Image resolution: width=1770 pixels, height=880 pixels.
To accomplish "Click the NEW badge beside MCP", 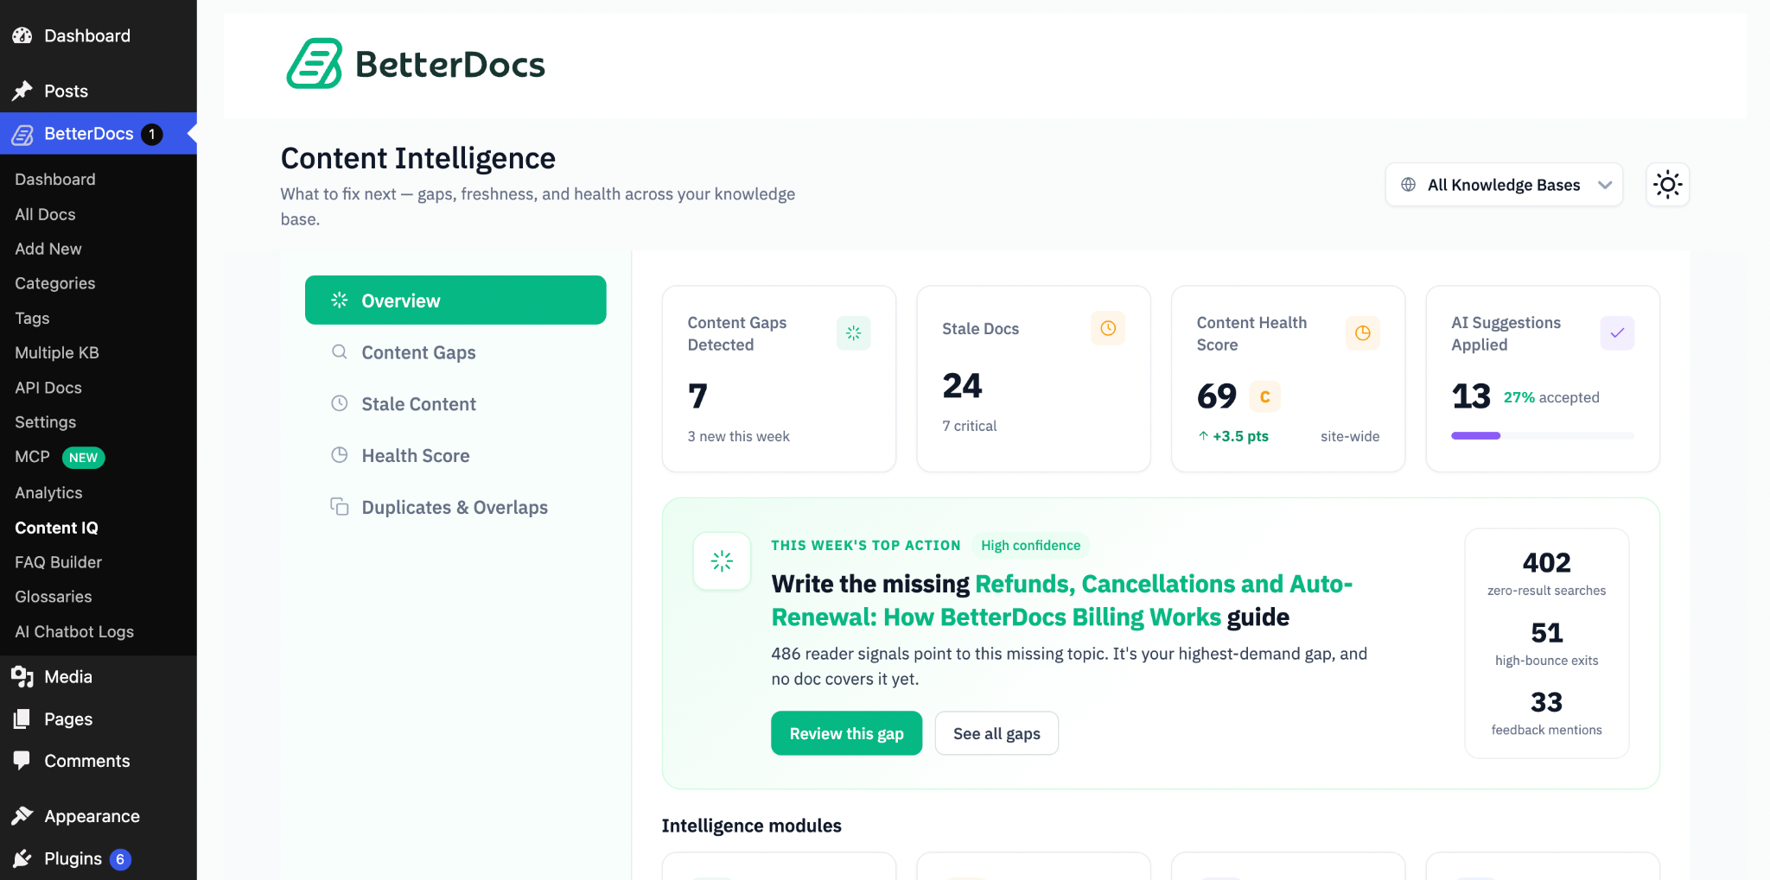I will coord(84,458).
